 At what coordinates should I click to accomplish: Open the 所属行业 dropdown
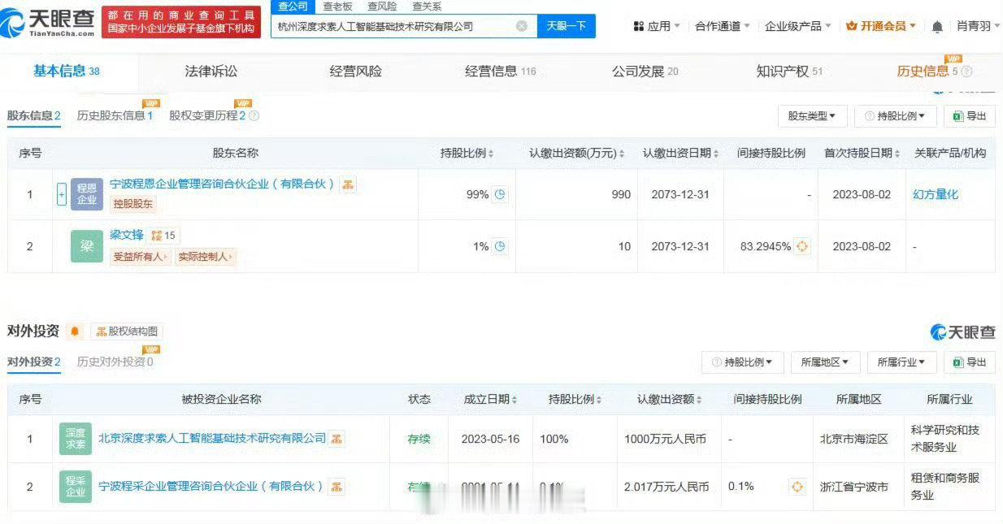(902, 362)
